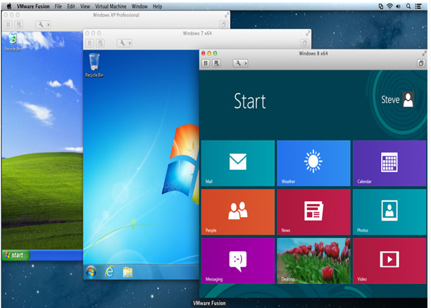Open the Windows 7 VM settings wrench dropdown
The width and height of the screenshot is (431, 308).
(125, 42)
